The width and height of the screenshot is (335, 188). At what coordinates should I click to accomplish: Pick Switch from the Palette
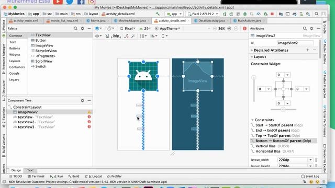coord(41,66)
